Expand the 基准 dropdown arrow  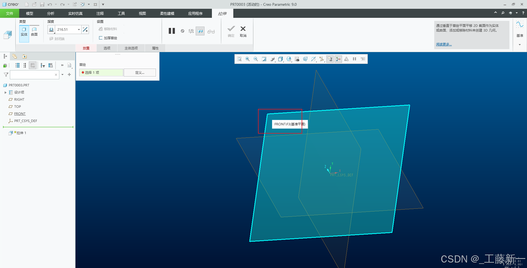pyautogui.click(x=520, y=44)
